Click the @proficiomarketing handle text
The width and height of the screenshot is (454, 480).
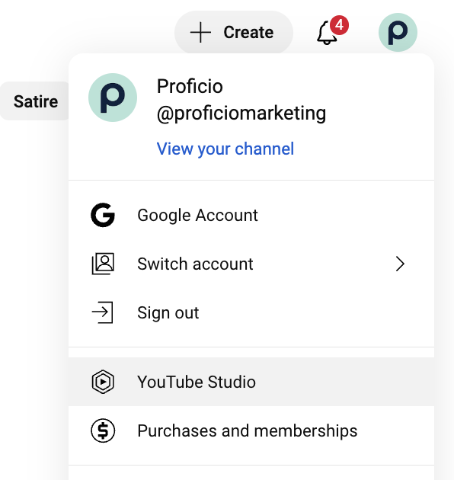click(241, 114)
